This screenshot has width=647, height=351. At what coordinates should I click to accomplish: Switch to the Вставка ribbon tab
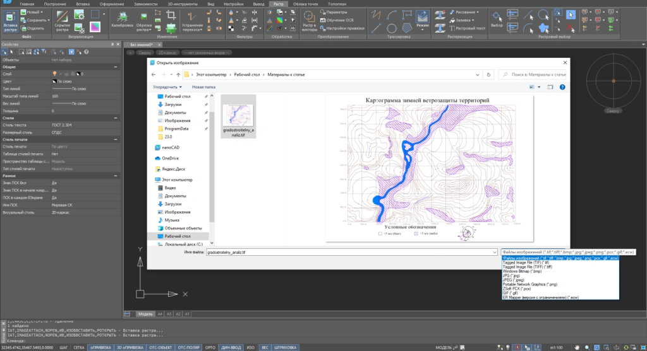click(83, 4)
